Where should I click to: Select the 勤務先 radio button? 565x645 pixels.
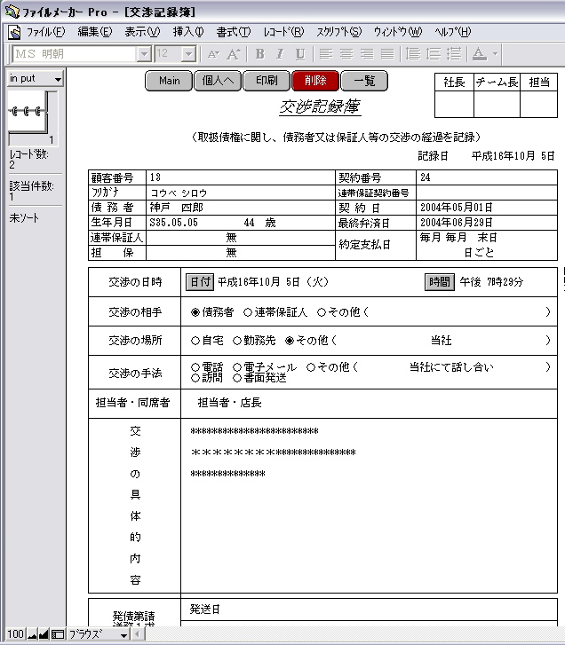click(237, 341)
